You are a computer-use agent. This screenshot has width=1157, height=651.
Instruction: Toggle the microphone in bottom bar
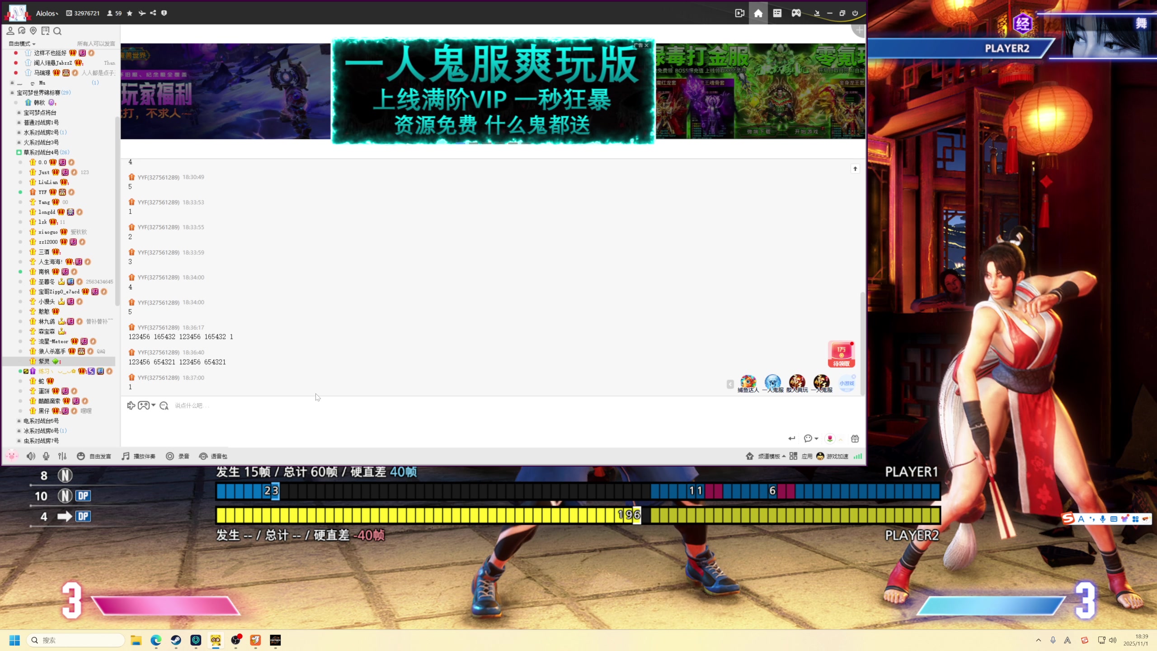pos(46,456)
